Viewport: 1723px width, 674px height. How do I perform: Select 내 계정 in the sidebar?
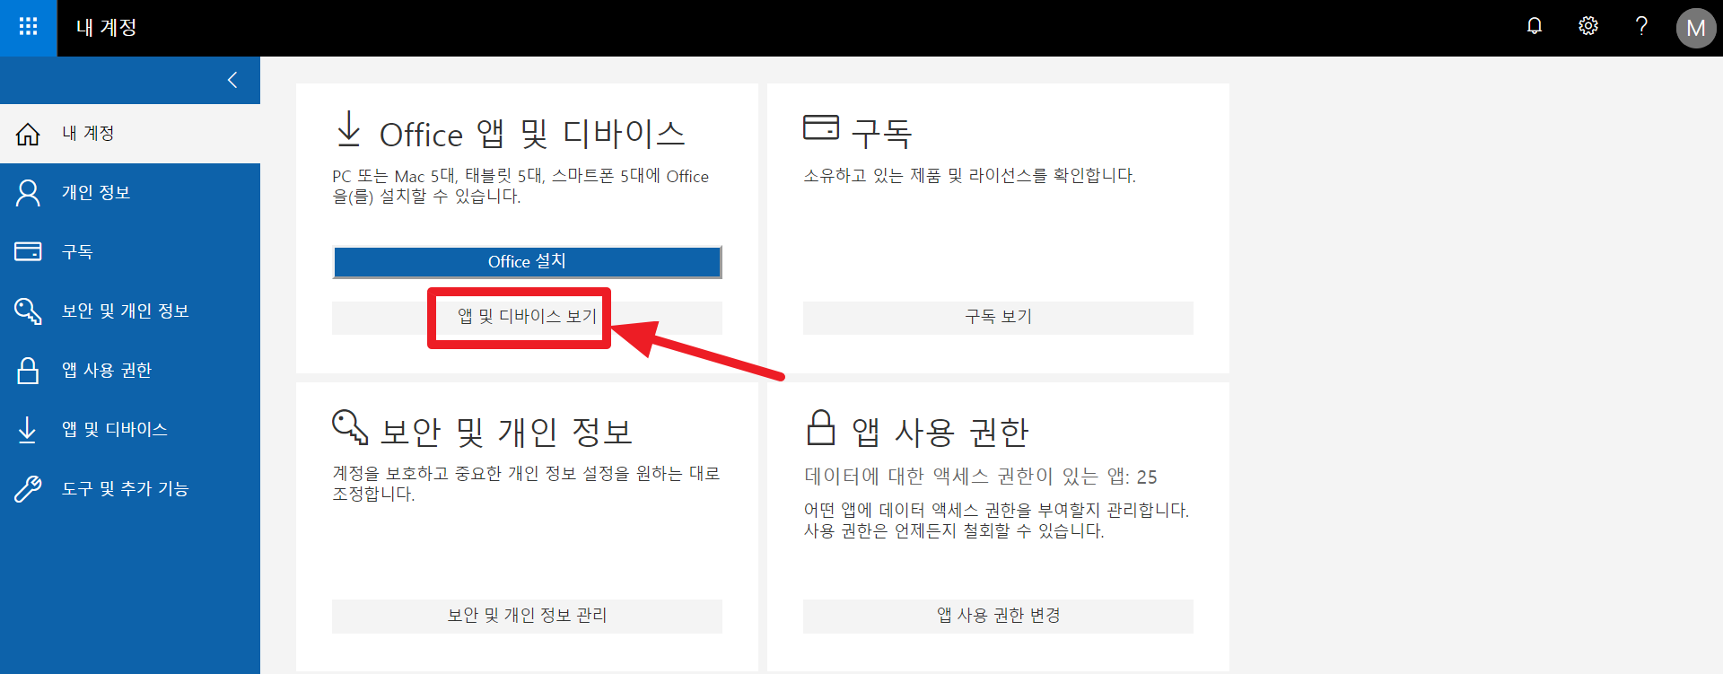click(x=130, y=134)
